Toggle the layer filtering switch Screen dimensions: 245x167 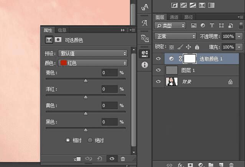(x=241, y=25)
